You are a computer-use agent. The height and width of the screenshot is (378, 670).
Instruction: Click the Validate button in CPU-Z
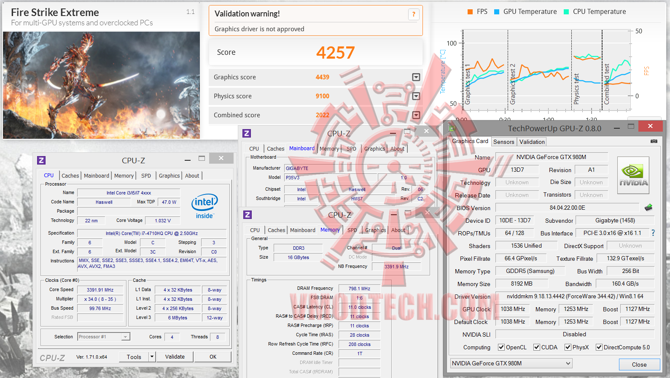click(x=175, y=357)
